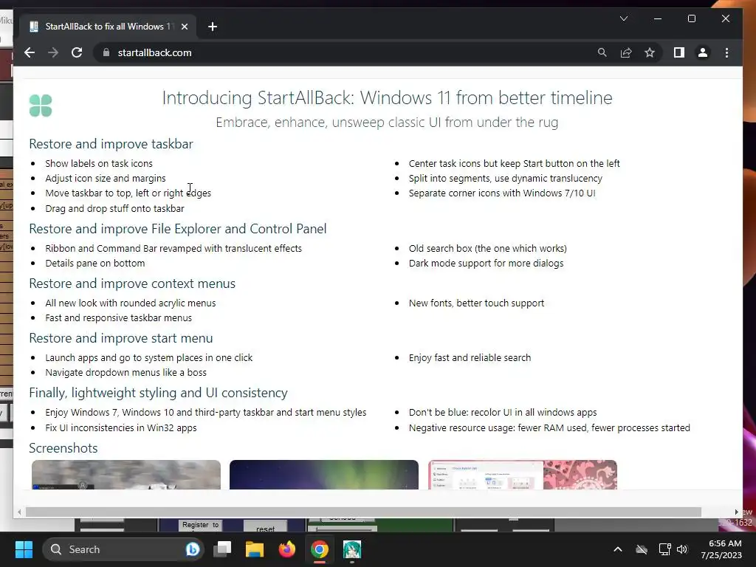756x567 pixels.
Task: Click the scrollbar's right arrow
Action: point(736,512)
